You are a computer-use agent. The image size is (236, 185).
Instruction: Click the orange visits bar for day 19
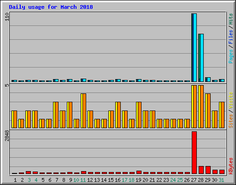click(140, 115)
